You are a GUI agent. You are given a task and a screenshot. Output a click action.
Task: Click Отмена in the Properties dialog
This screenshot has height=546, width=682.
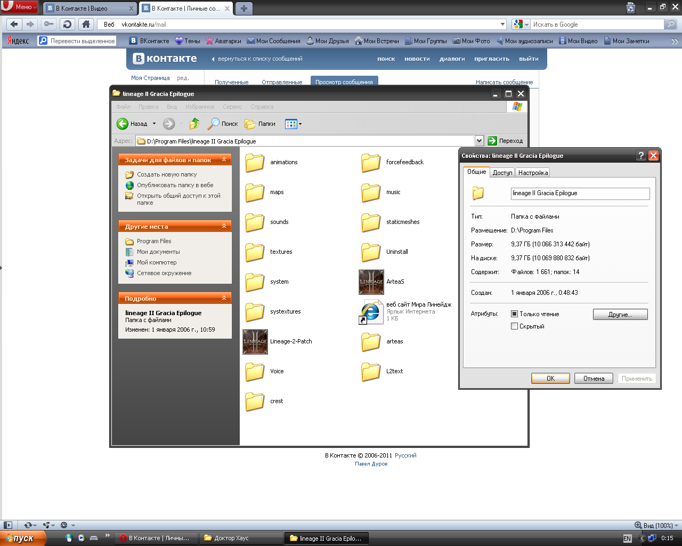[x=594, y=378]
